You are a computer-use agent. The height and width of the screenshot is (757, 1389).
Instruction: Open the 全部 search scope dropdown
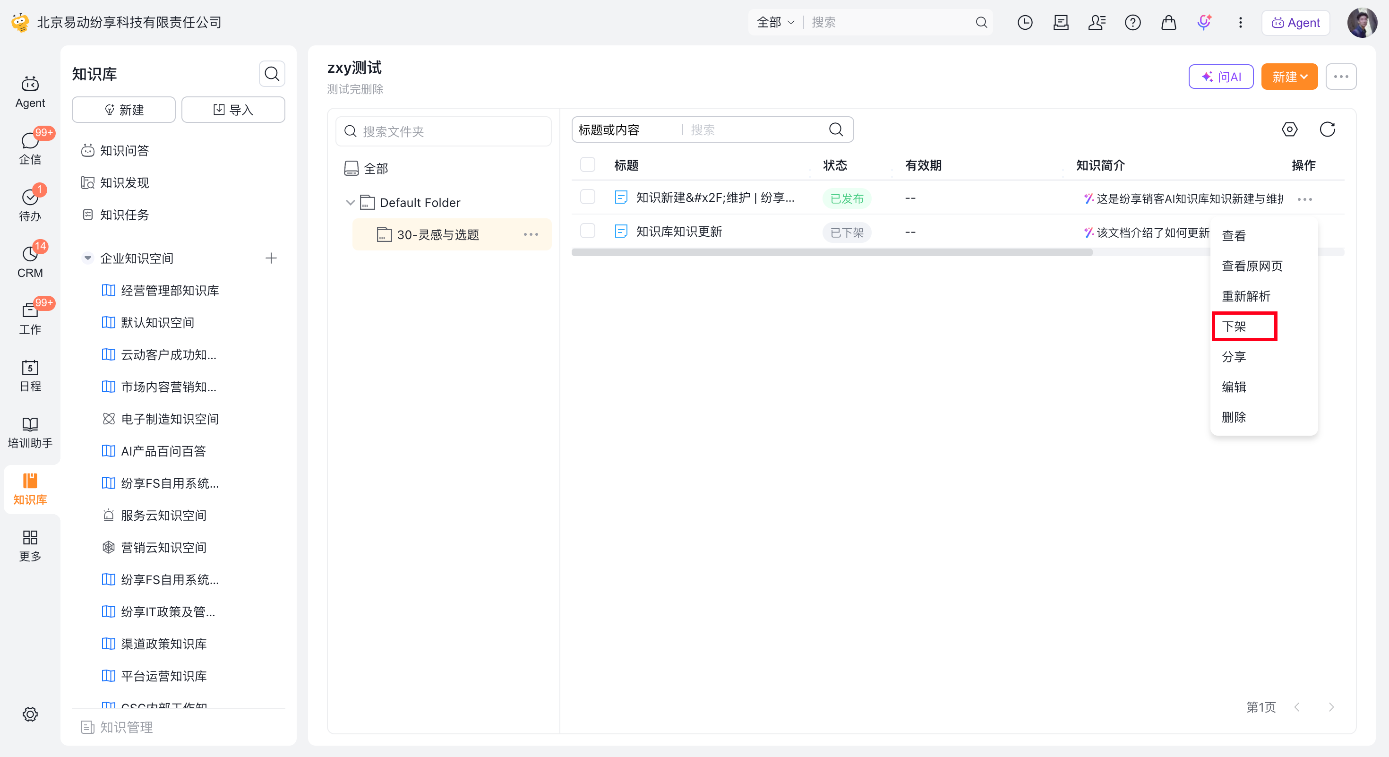point(775,22)
